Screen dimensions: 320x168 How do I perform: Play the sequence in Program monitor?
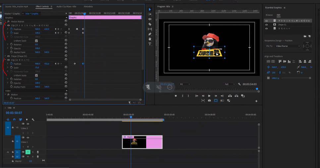click(x=209, y=96)
